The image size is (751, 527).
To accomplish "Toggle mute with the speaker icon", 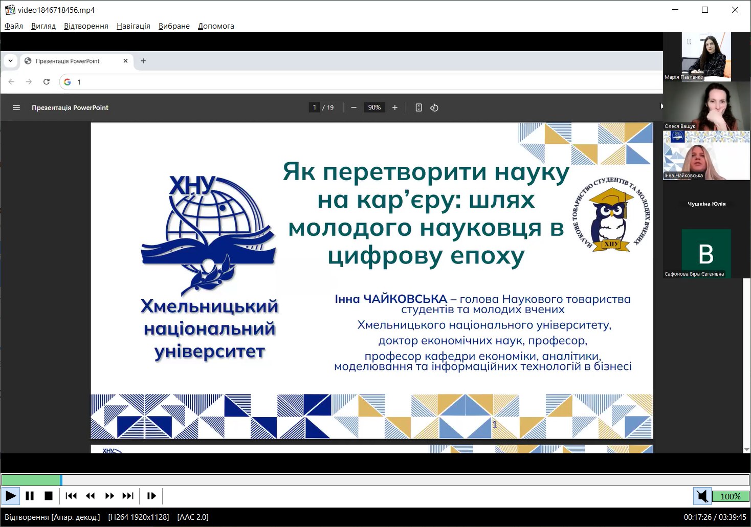I will pyautogui.click(x=702, y=496).
